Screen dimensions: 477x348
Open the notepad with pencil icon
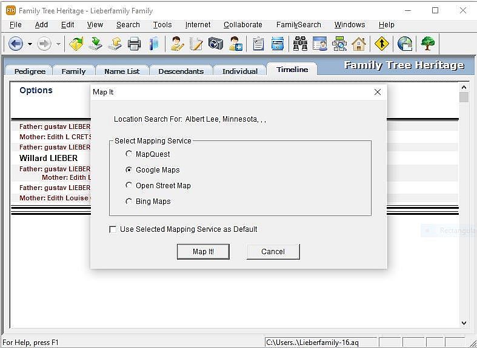click(196, 44)
